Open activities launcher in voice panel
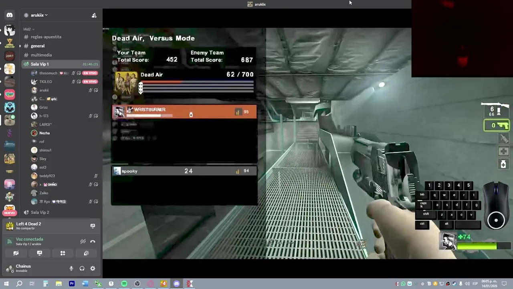The image size is (513, 289). click(63, 253)
